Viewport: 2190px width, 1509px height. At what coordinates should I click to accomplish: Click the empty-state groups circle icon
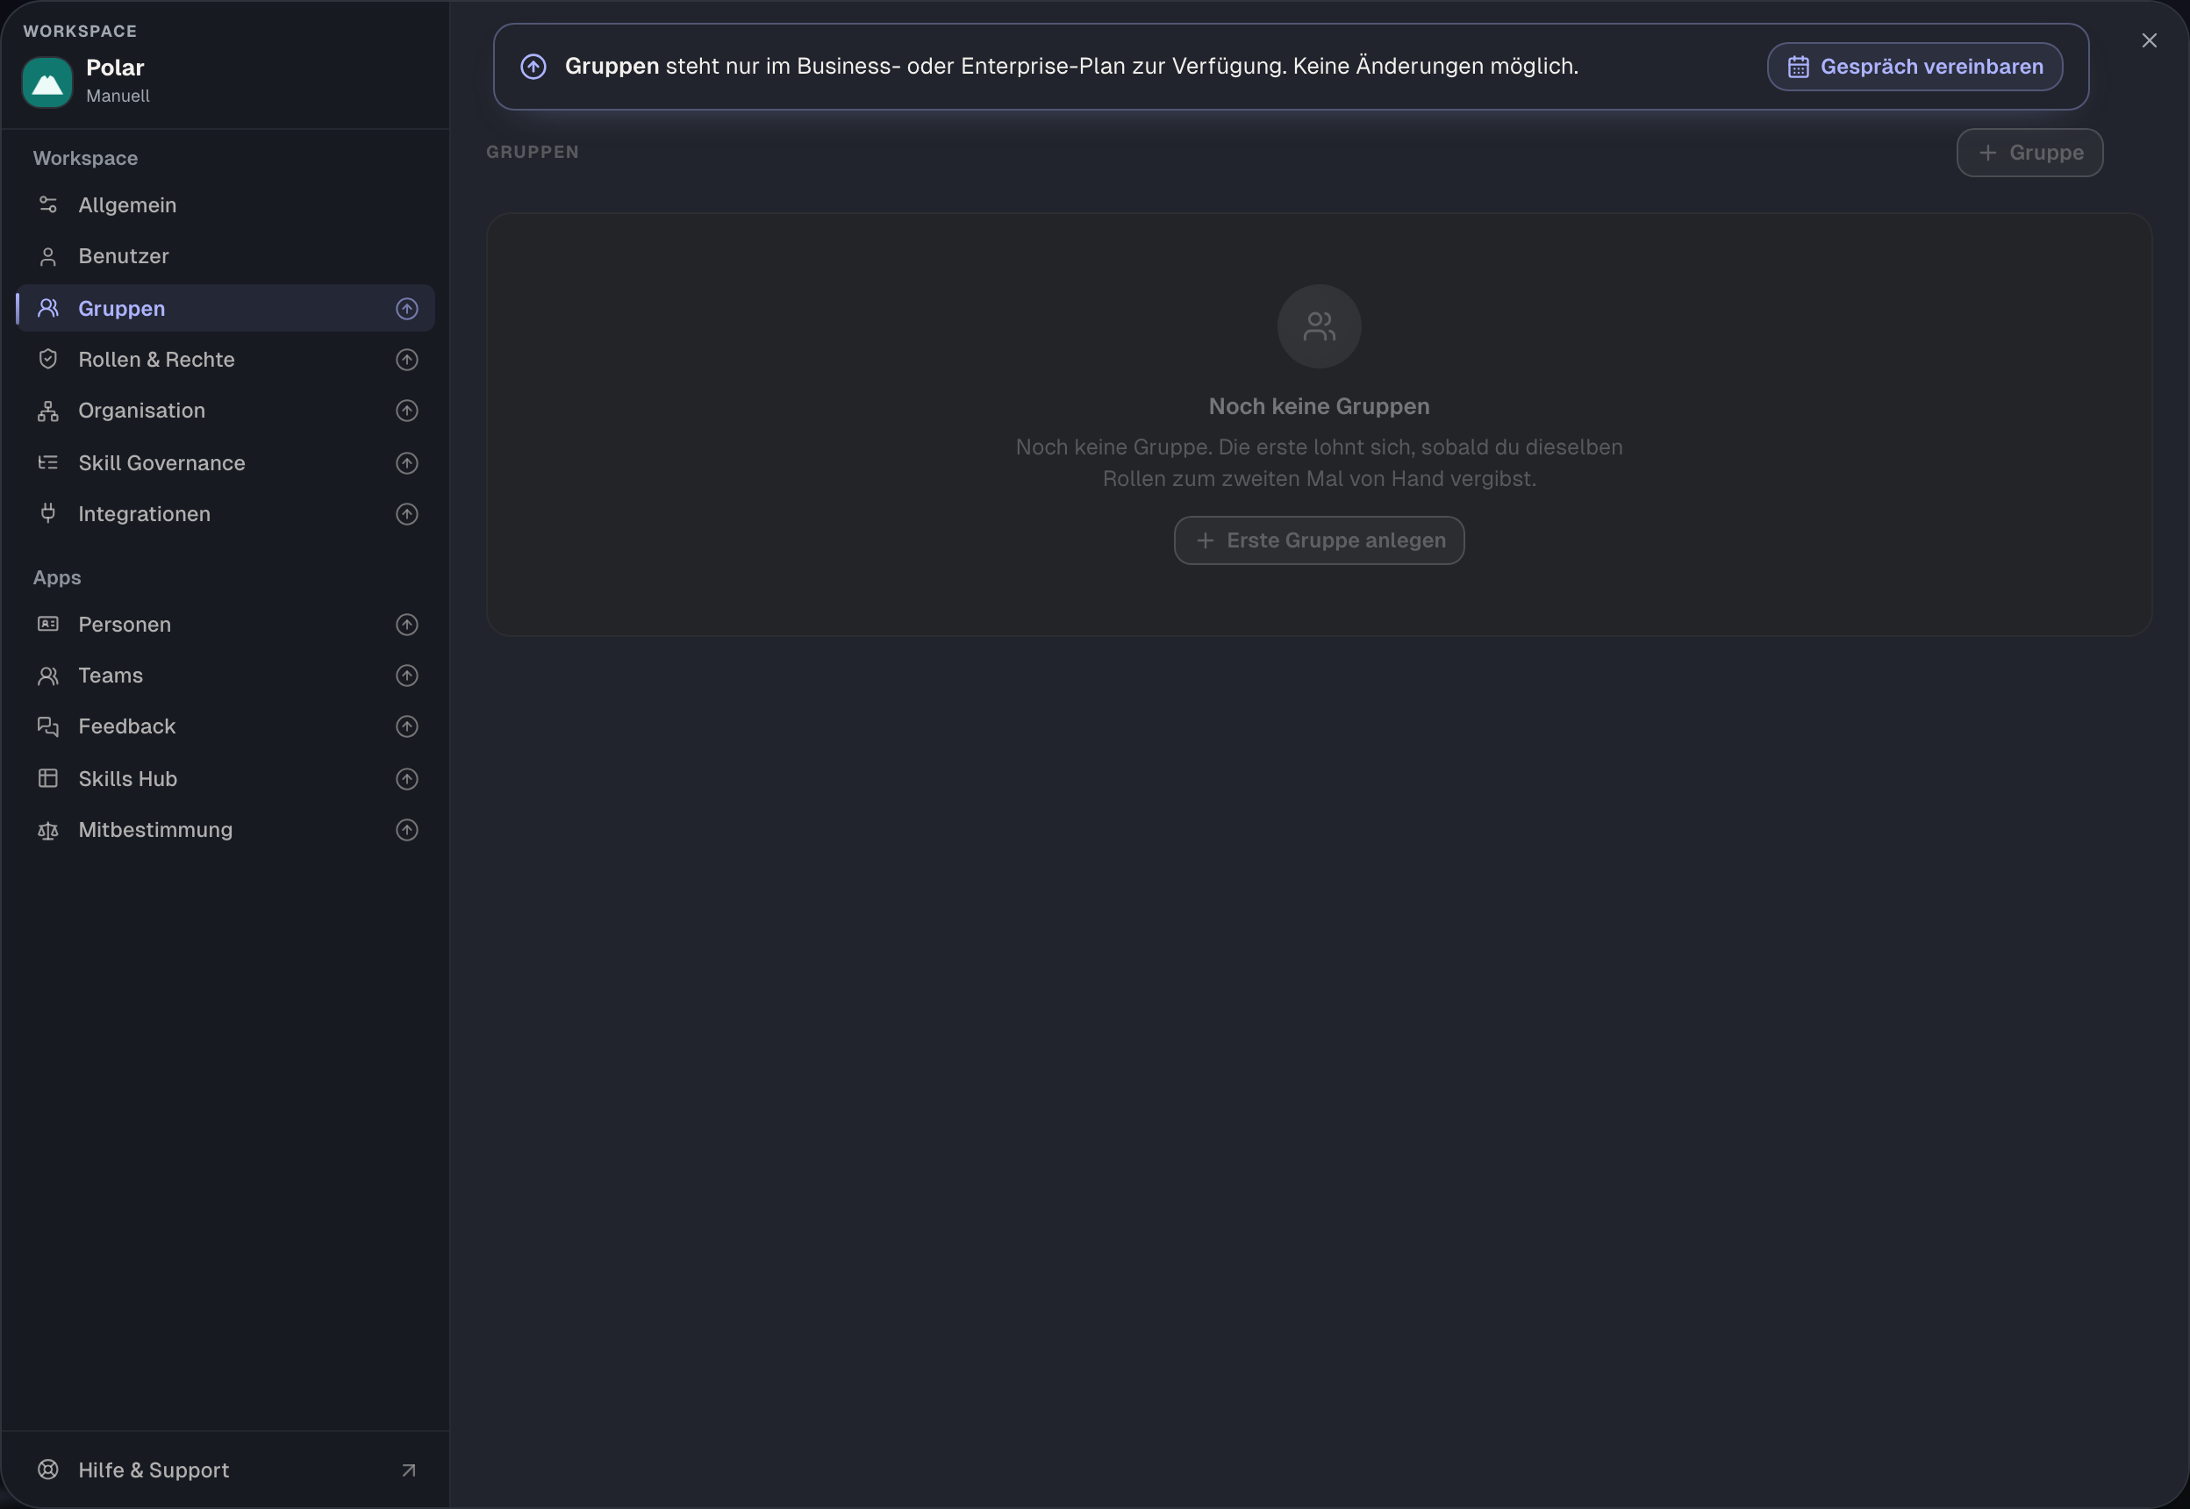1319,327
